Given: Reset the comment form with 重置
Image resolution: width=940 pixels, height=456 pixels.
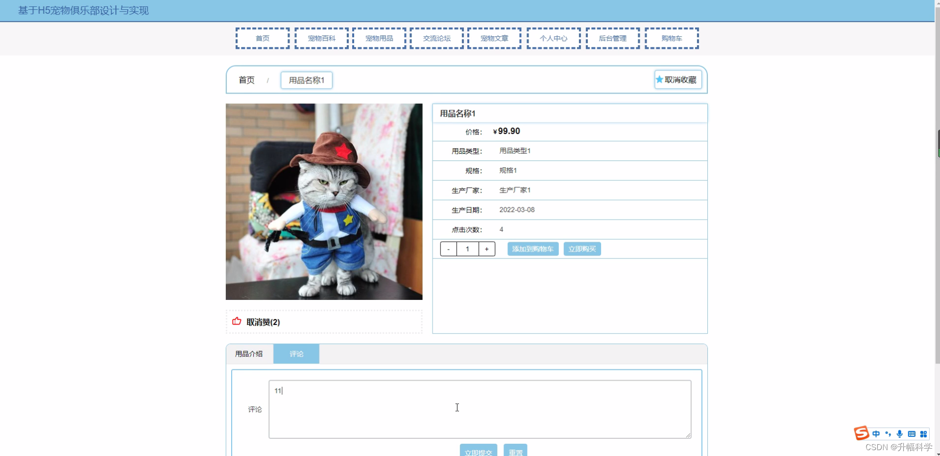Looking at the screenshot, I should [x=515, y=453].
